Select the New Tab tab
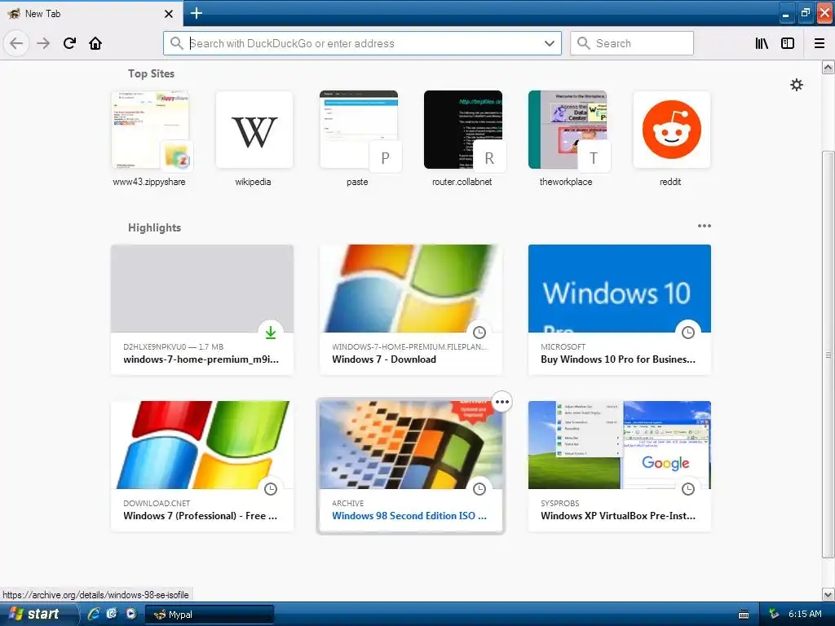835x626 pixels. click(x=91, y=14)
